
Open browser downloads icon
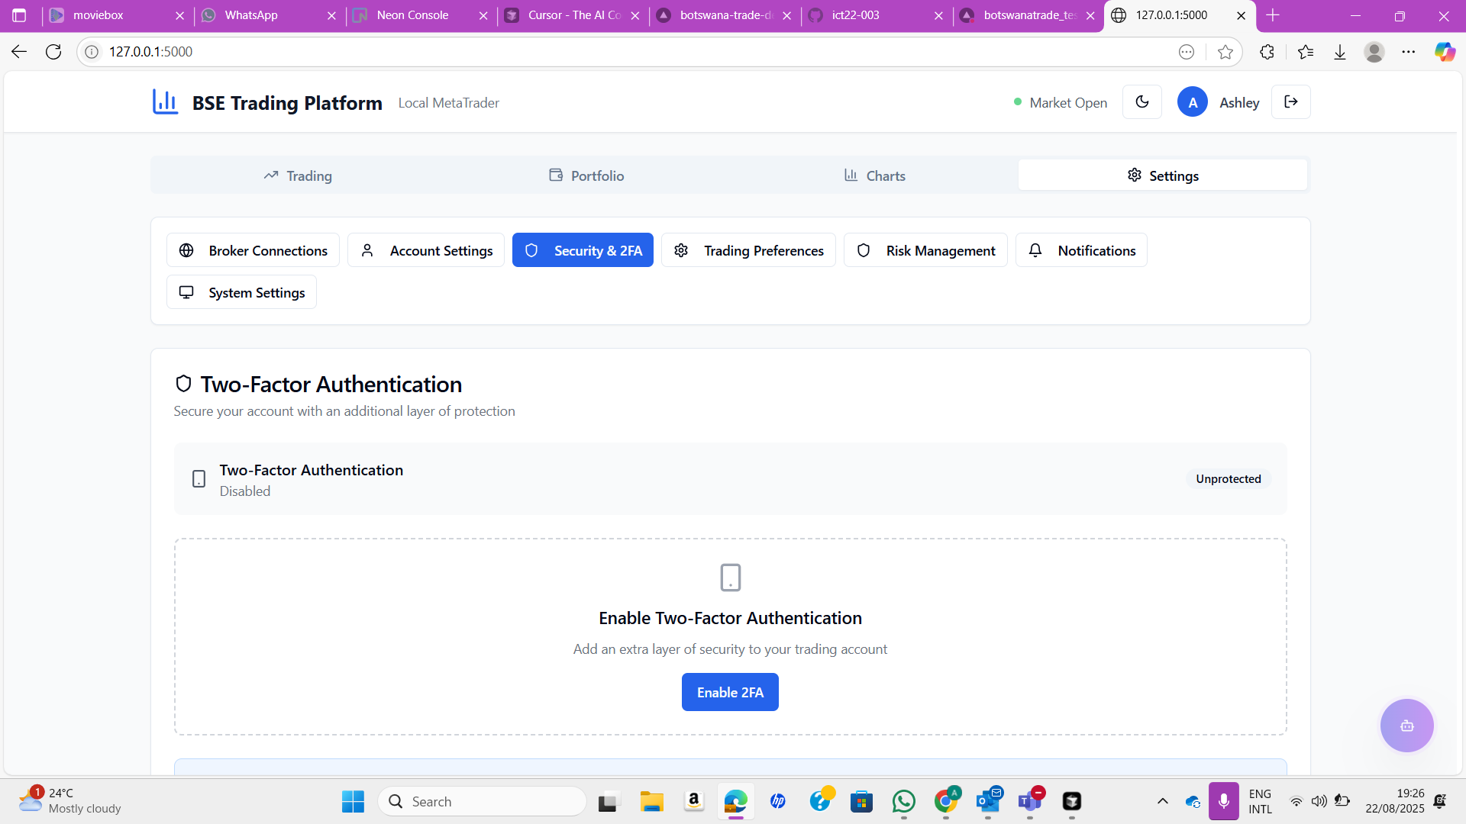tap(1340, 52)
